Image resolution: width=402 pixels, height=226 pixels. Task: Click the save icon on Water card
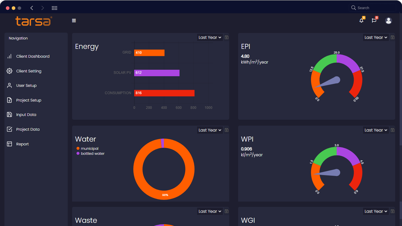227,130
